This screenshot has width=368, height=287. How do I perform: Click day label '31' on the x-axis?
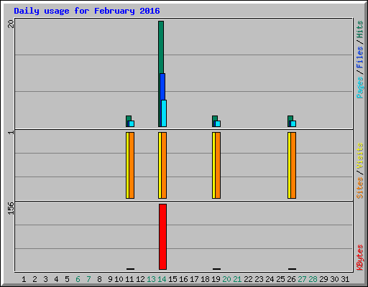click(x=345, y=279)
